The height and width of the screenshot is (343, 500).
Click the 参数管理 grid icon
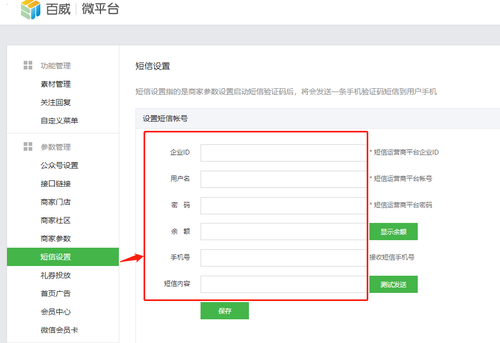[x=28, y=146]
